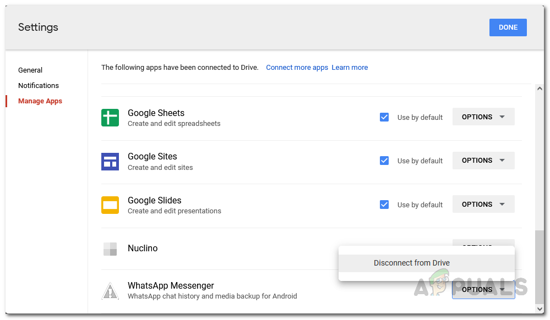Click the Google Slides app icon
The image size is (550, 320).
(110, 205)
